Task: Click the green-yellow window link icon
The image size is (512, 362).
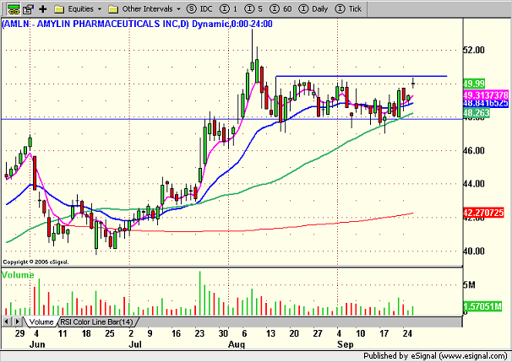Action: coord(13,8)
